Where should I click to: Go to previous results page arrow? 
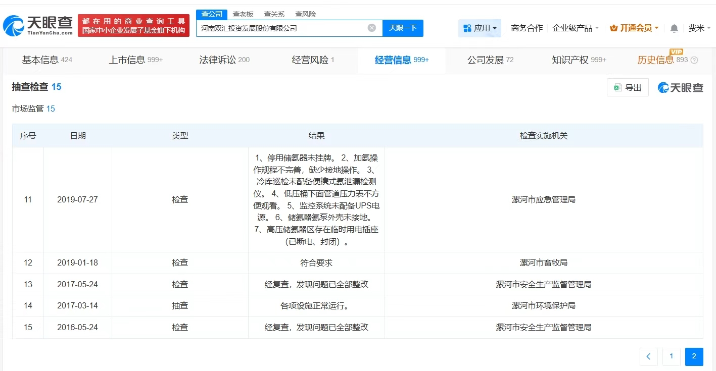648,356
